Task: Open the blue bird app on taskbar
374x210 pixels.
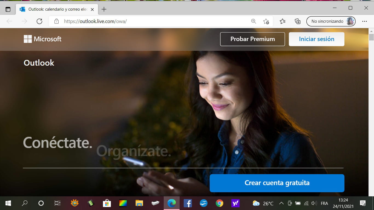Action: coord(203,203)
